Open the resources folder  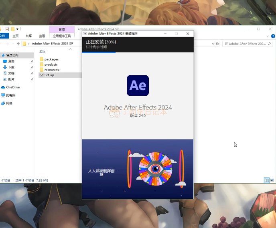pos(51,70)
